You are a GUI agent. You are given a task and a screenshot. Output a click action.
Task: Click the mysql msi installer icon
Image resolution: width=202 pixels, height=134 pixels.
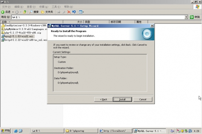pyautogui.click(x=3, y=36)
